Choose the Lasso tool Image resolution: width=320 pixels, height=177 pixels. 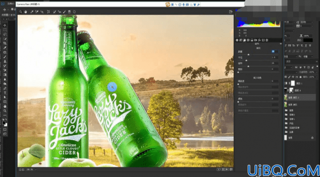(5, 34)
